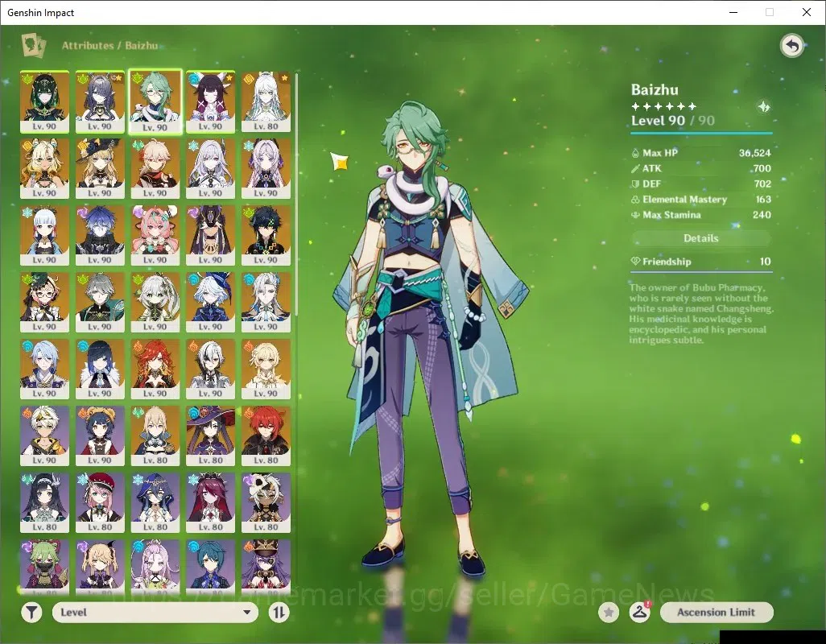
Task: Select pink-haired horned Electro character
Action: tap(155, 235)
